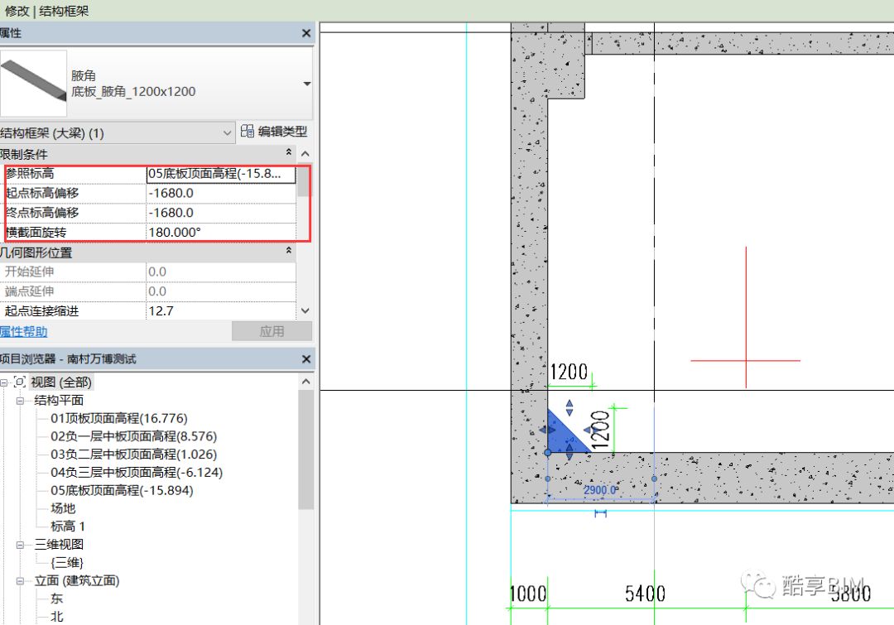894x625 pixels.
Task: Open the 属性帮助 link
Action: [x=23, y=331]
